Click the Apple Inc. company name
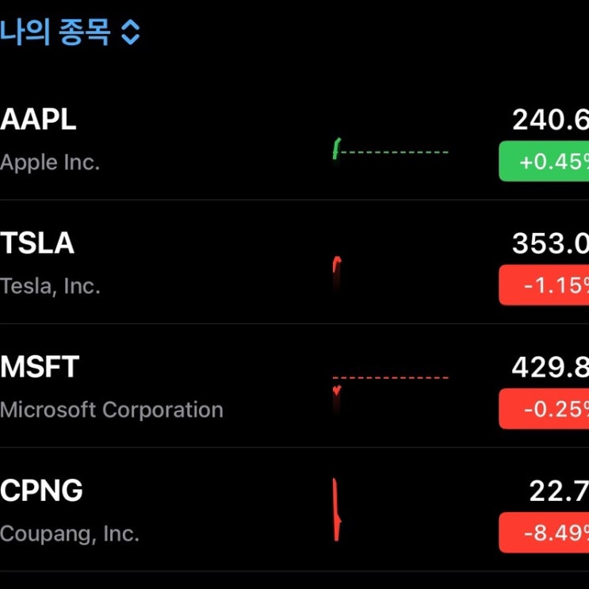Screen dimensions: 589x589 50,163
